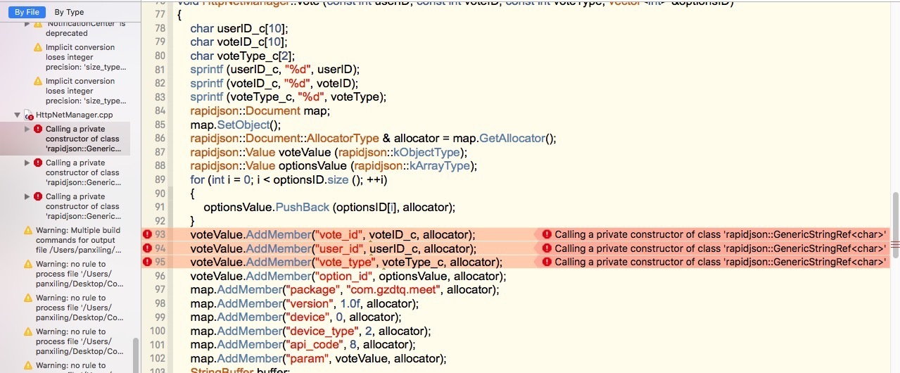Screen dimensions: 900x373
Task: Click line number 96 in the gutter
Action: (159, 276)
